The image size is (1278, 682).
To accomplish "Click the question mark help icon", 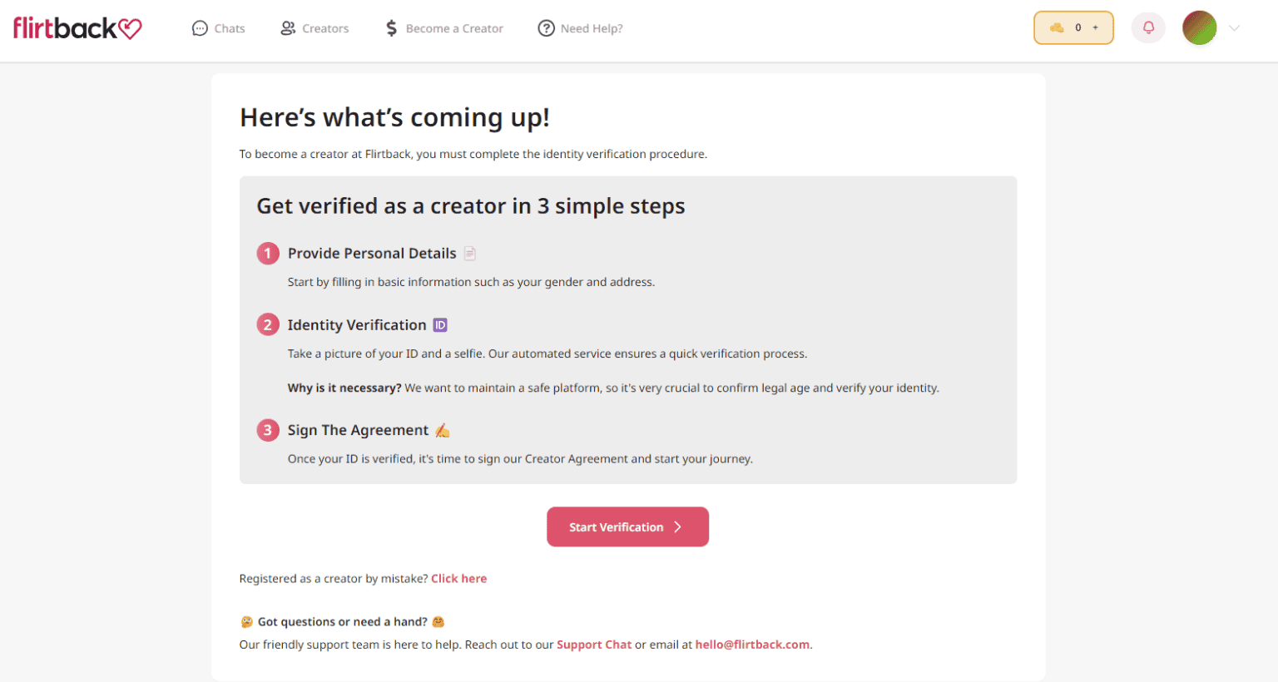I will click(546, 28).
